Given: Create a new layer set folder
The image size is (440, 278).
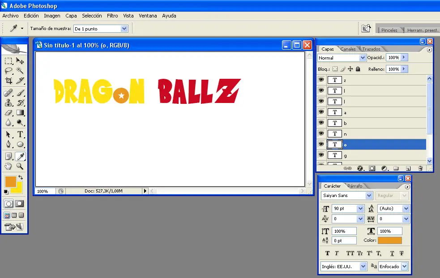Looking at the screenshot, I should (396, 168).
